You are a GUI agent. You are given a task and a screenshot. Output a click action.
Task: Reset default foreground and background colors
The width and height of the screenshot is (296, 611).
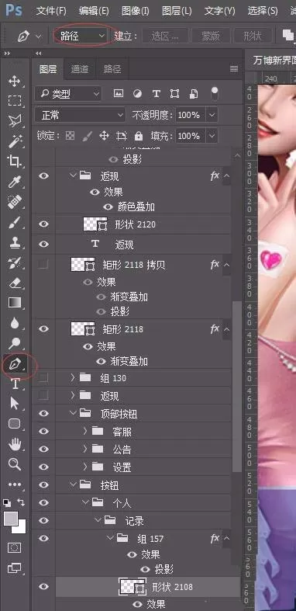7,502
